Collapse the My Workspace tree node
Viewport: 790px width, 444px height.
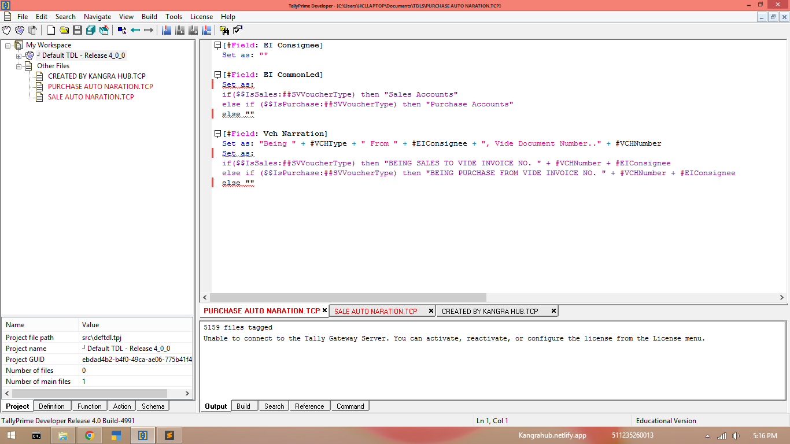tap(8, 46)
